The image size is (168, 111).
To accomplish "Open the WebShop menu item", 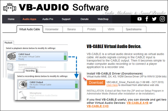I will click(103, 19).
